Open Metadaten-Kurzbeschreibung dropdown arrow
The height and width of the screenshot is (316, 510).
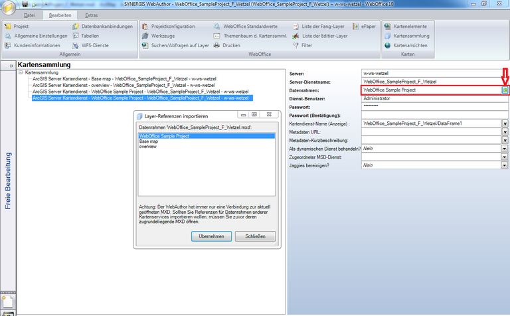(x=505, y=141)
